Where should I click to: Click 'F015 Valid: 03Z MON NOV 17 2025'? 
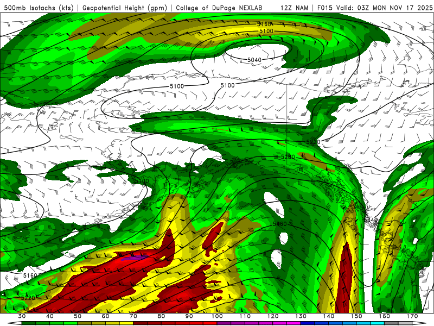point(375,8)
